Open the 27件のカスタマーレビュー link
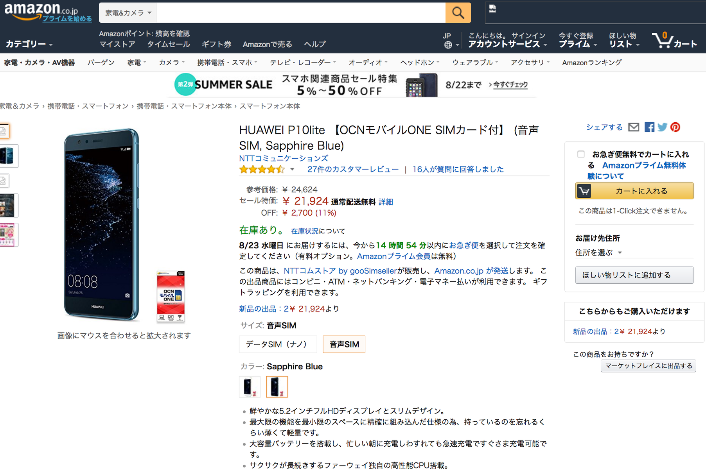 point(353,169)
